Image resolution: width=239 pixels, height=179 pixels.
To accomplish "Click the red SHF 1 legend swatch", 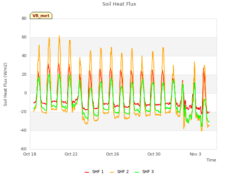I will click(x=87, y=172).
